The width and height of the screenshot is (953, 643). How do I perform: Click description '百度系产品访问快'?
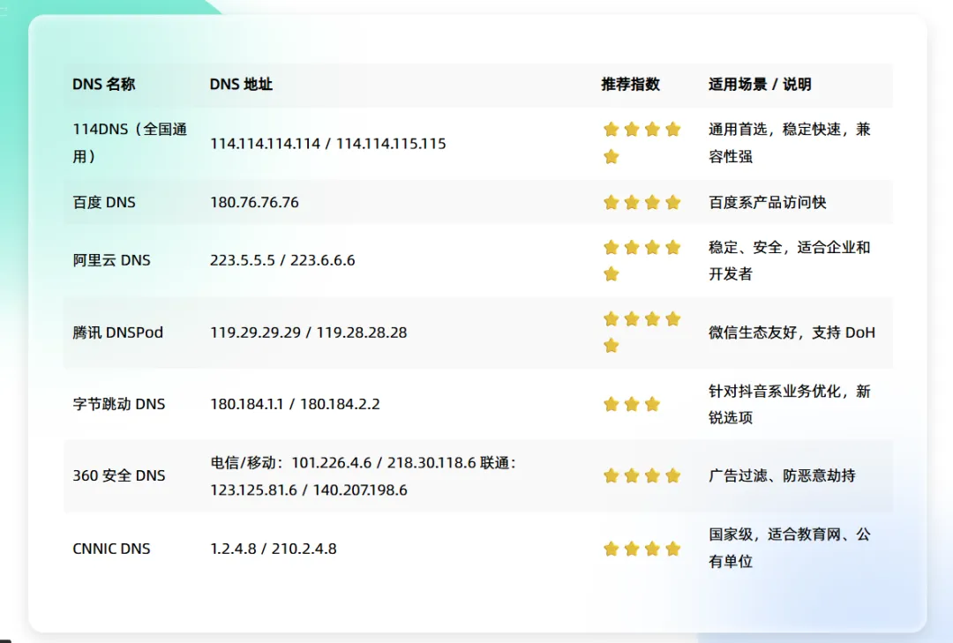(768, 202)
